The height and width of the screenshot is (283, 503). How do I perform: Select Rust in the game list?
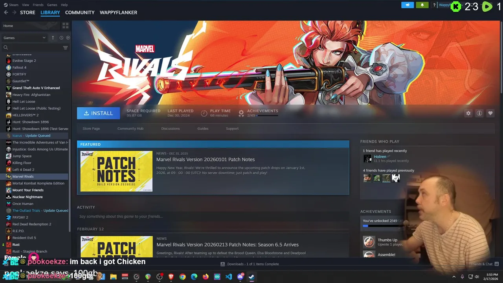coord(16,244)
